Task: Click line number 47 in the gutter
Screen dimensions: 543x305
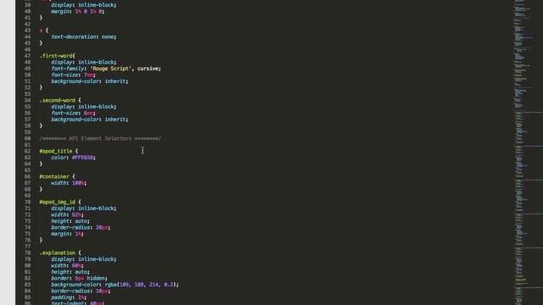Action: (x=27, y=56)
